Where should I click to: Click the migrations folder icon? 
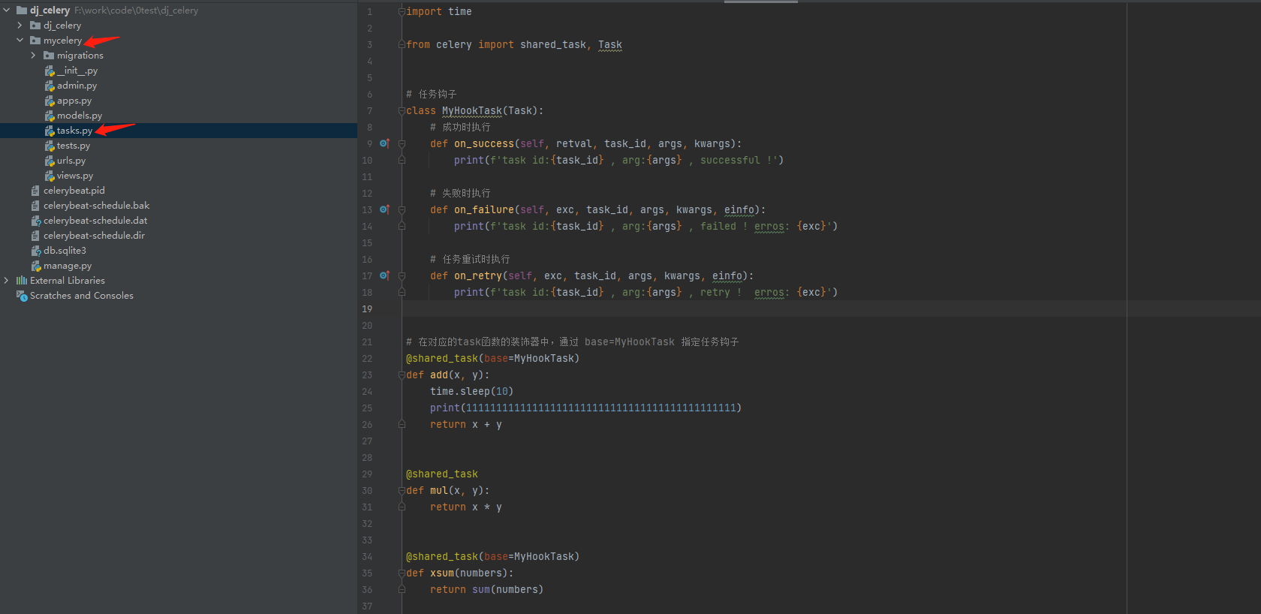click(49, 56)
